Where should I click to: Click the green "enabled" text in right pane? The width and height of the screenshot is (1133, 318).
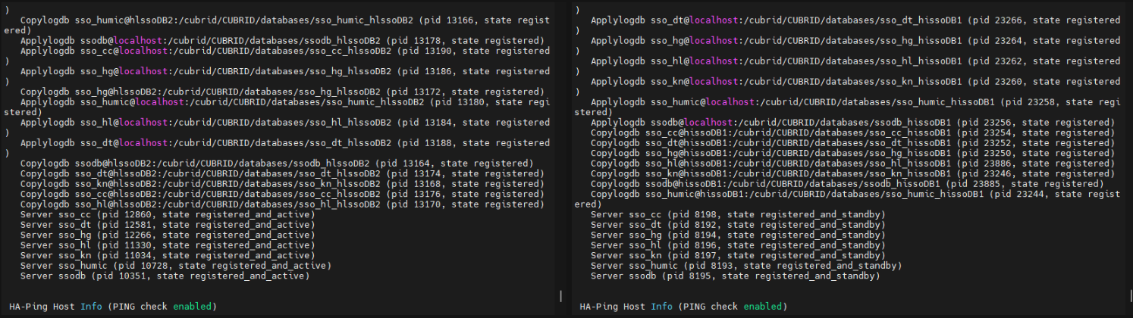764,307
